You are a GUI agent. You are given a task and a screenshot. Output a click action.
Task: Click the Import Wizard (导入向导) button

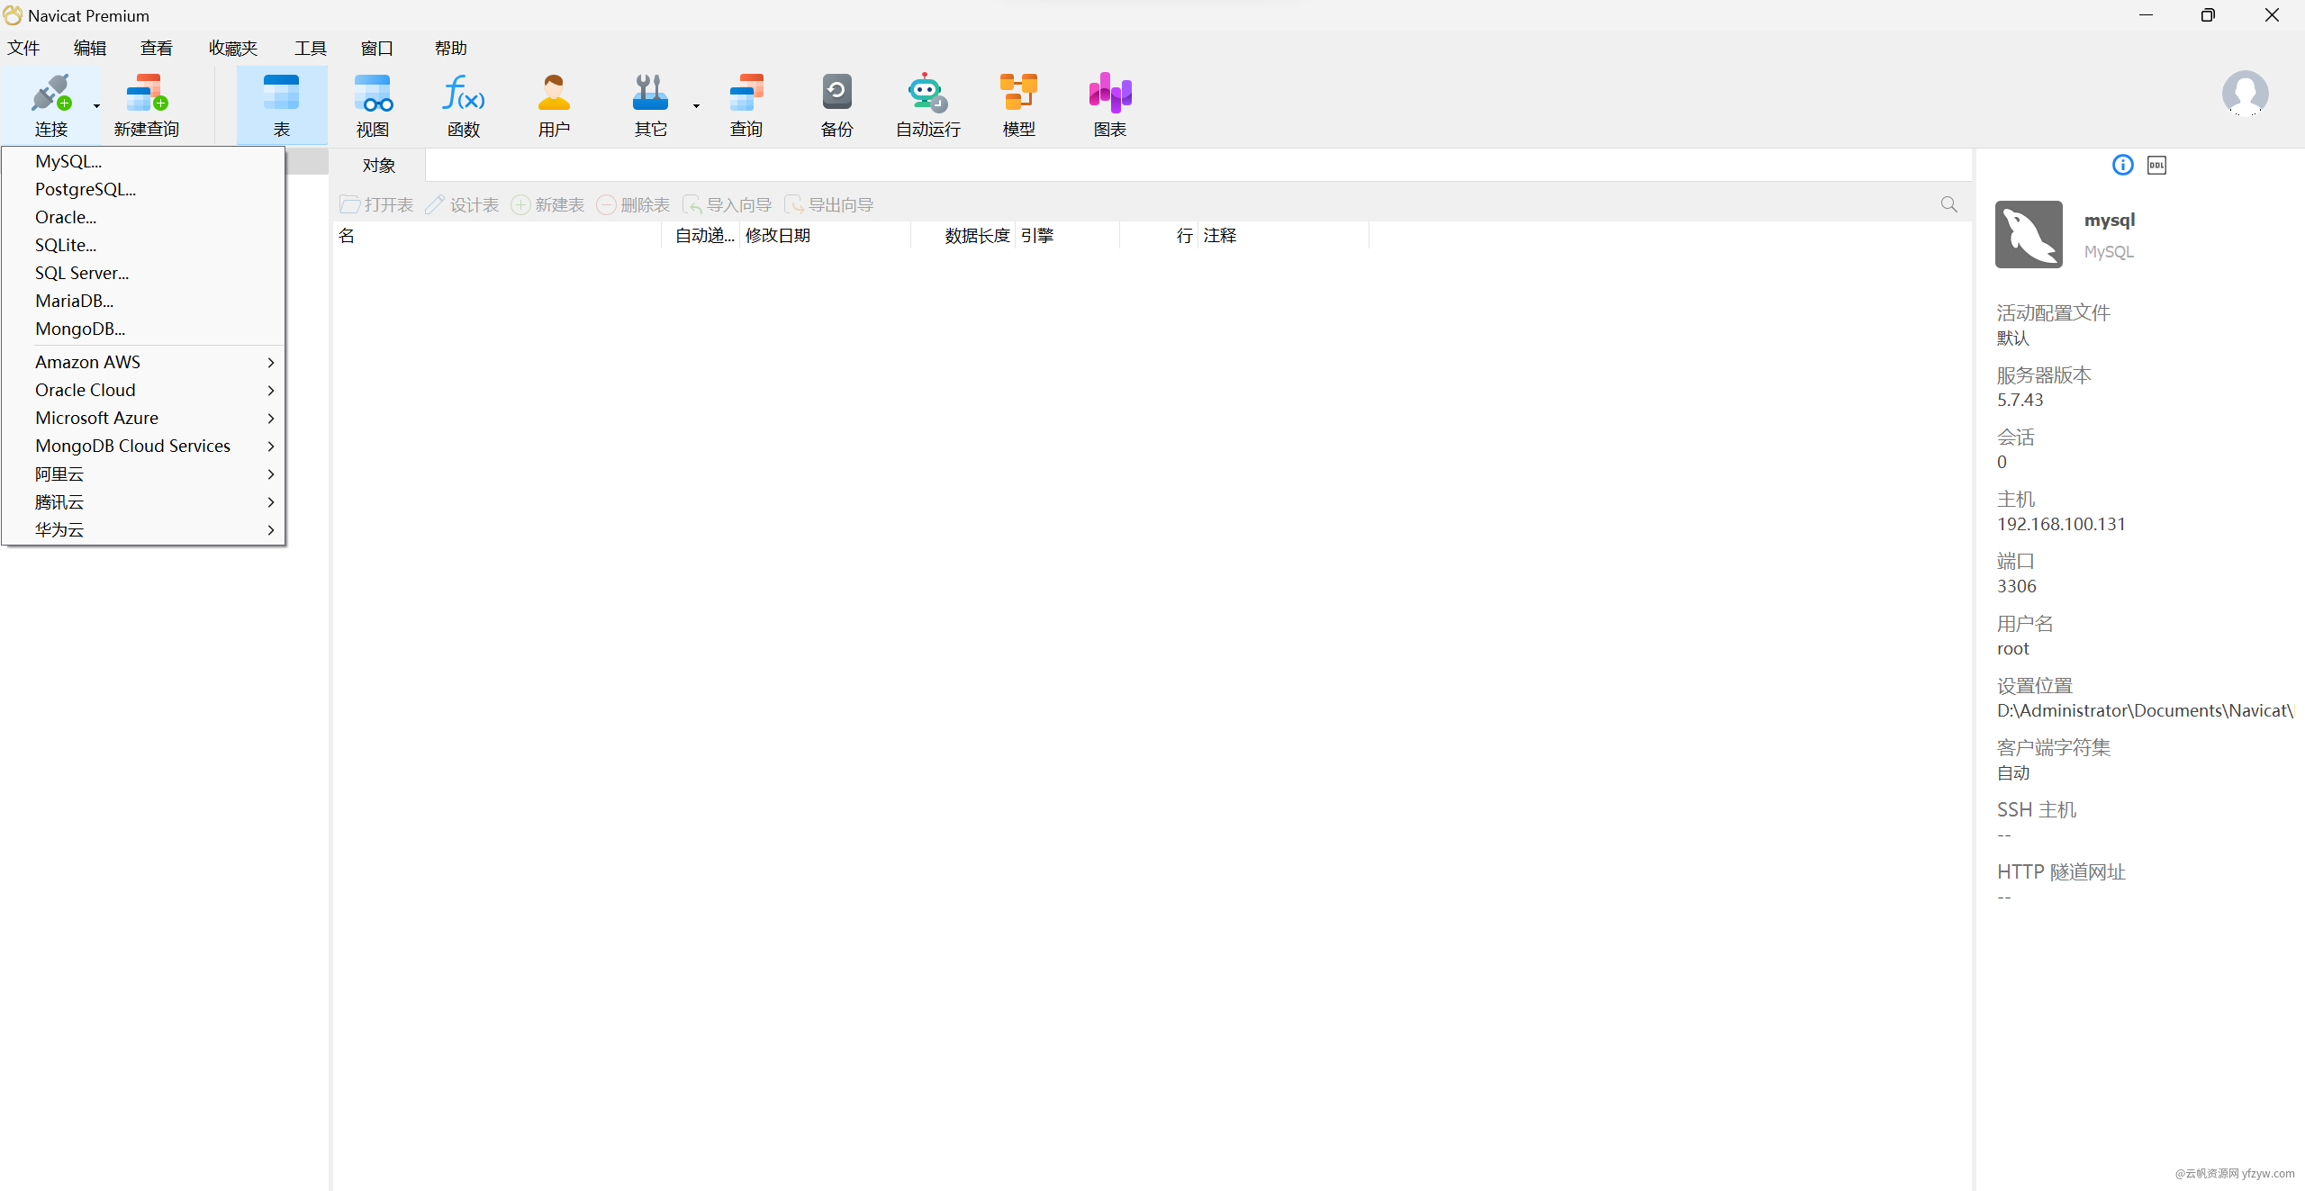click(727, 204)
